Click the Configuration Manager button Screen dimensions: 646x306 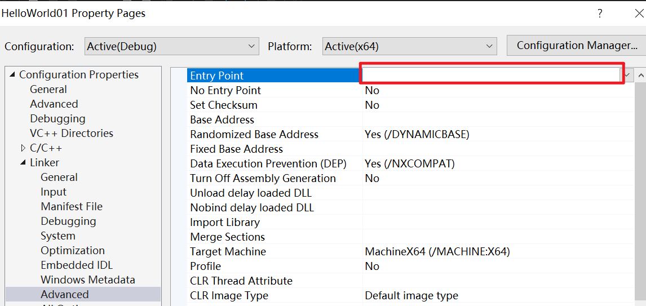coord(576,46)
